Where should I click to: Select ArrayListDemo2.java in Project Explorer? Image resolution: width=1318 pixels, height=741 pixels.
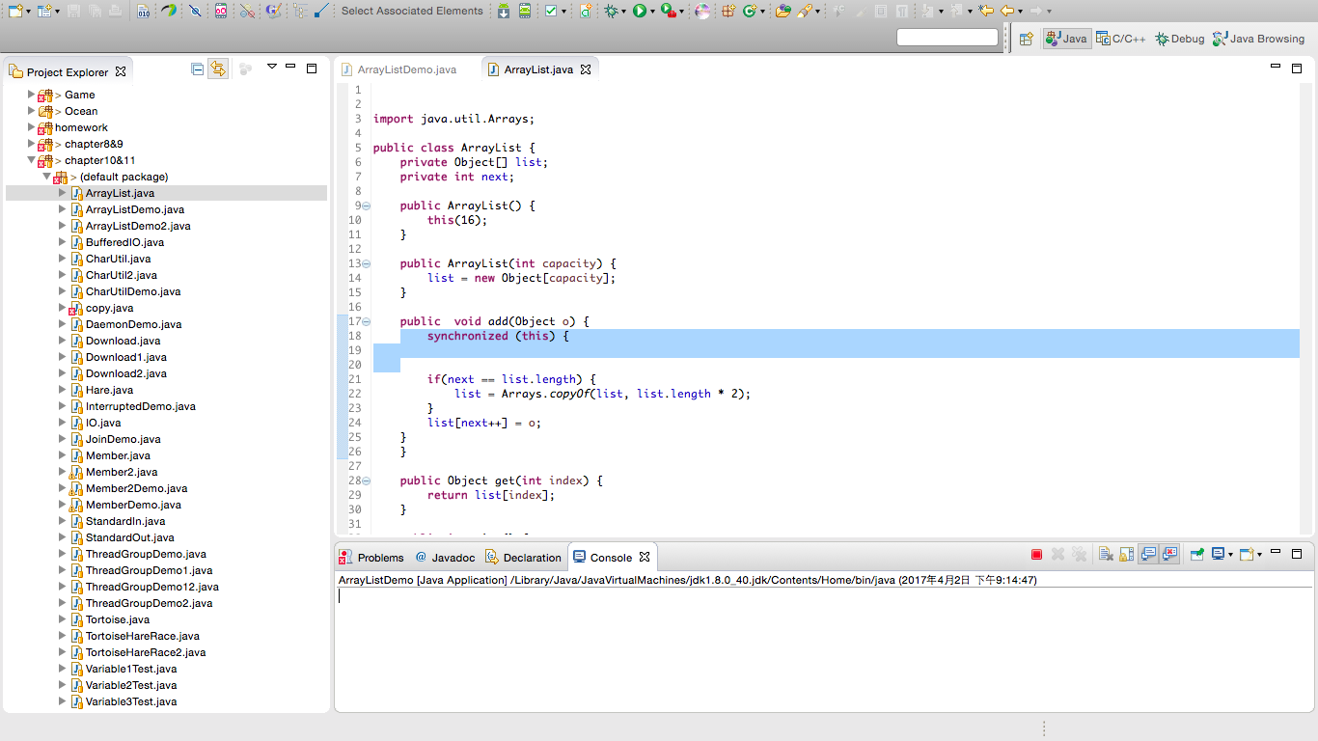click(x=138, y=226)
